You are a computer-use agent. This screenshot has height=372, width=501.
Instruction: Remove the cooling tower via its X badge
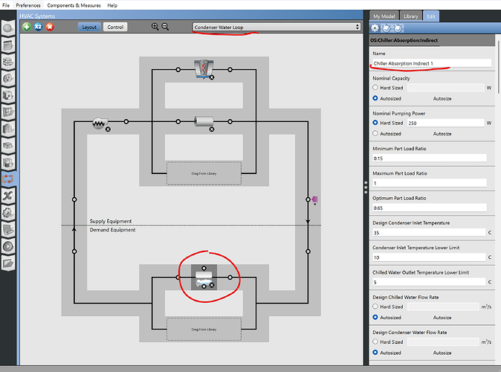[212, 77]
